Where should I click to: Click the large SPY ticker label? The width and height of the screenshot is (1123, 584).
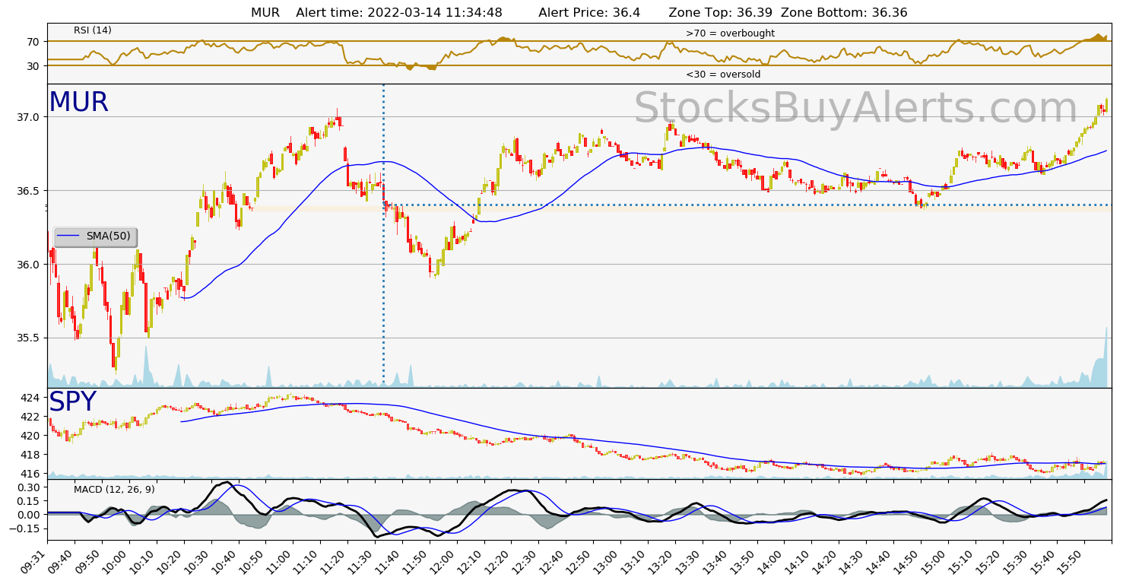click(x=73, y=402)
